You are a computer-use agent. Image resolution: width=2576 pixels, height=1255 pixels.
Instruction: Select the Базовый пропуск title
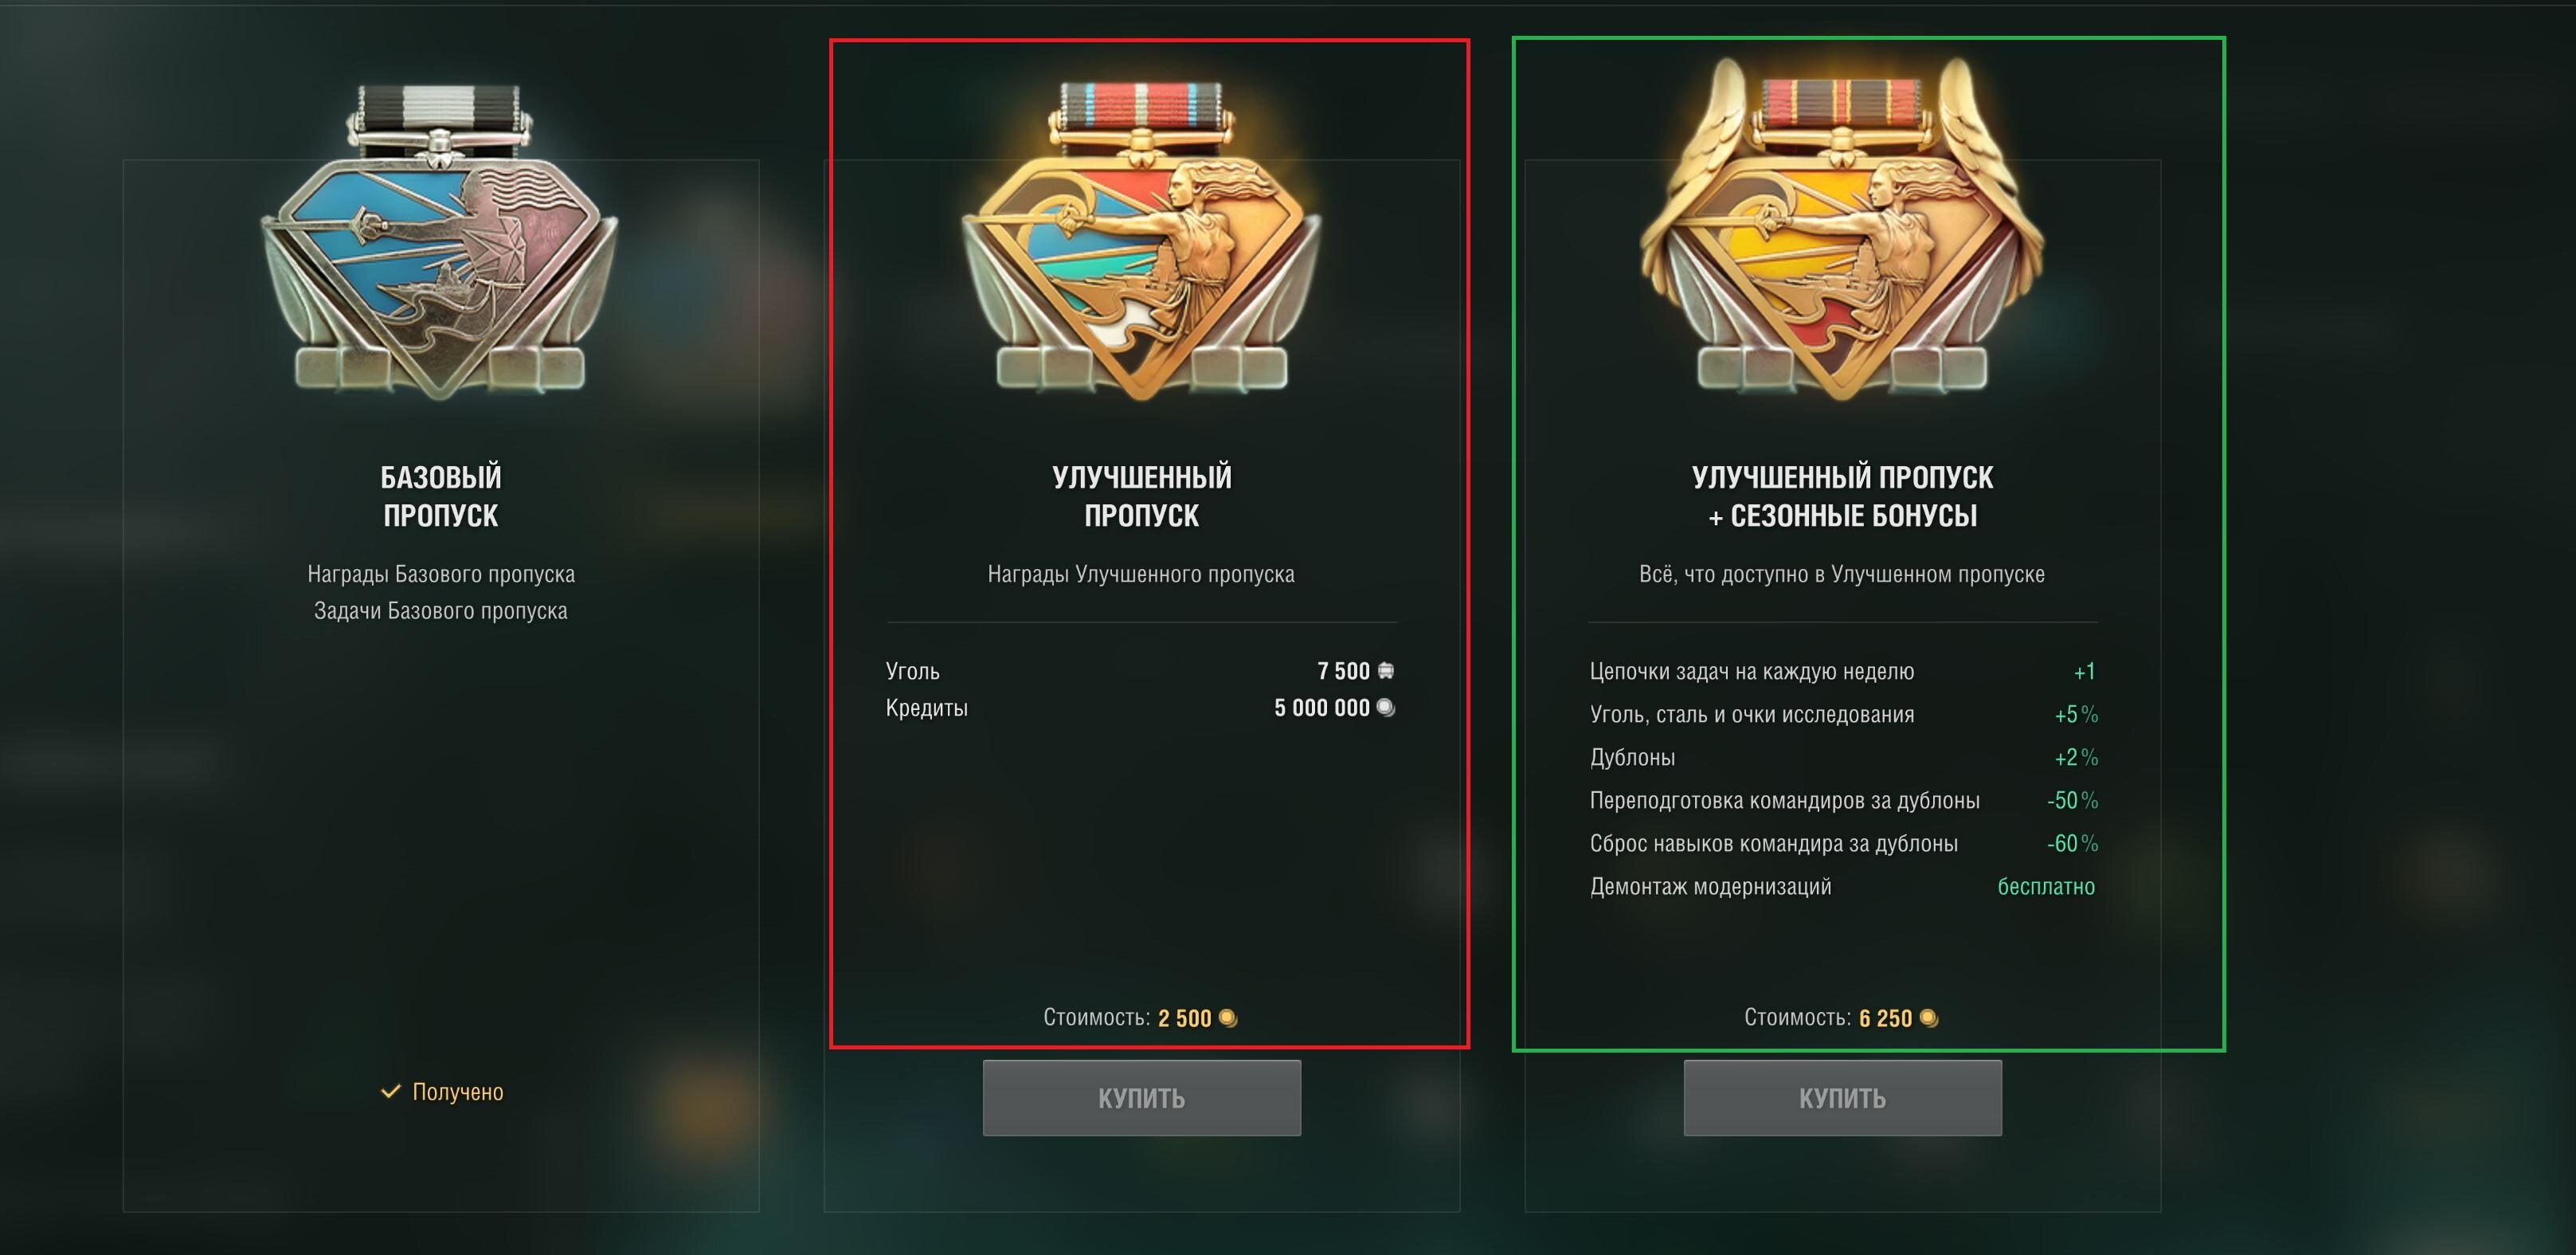tap(441, 496)
